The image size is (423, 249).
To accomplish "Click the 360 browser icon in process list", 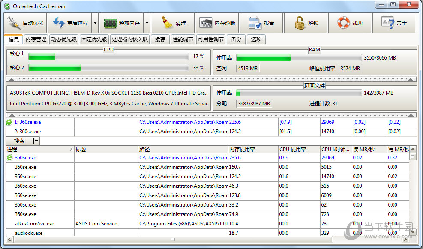I will pyautogui.click(x=9, y=158).
